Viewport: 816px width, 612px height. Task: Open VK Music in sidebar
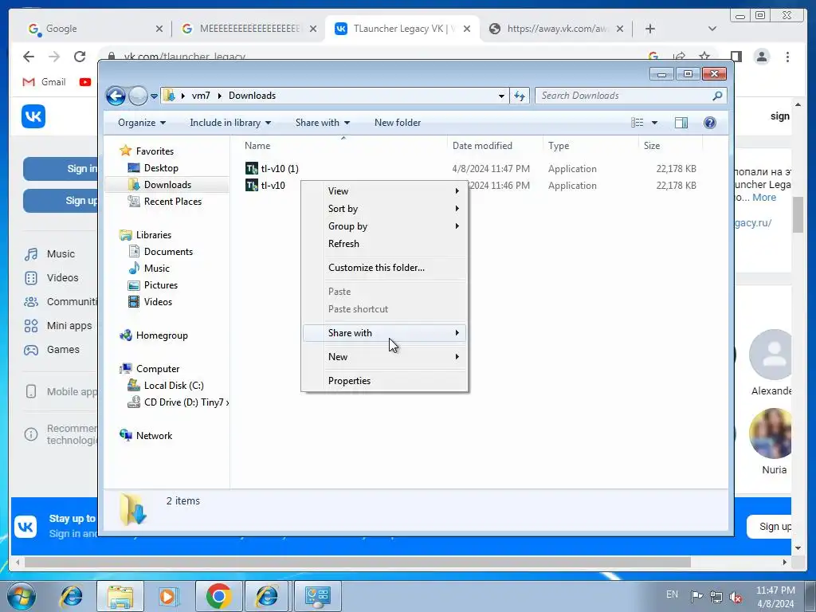tap(50, 254)
